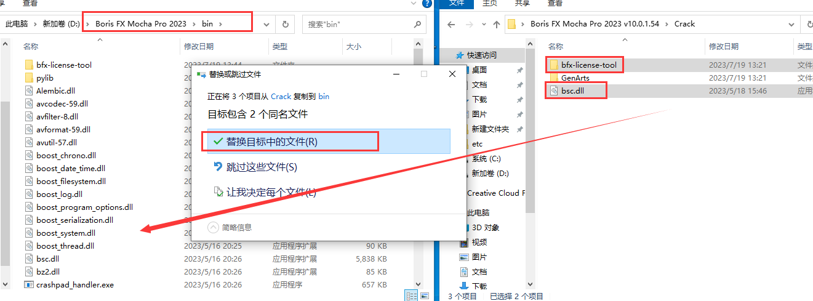Image resolution: width=813 pixels, height=301 pixels.
Task: Select avutil-57.dll in the file list
Action: (57, 142)
